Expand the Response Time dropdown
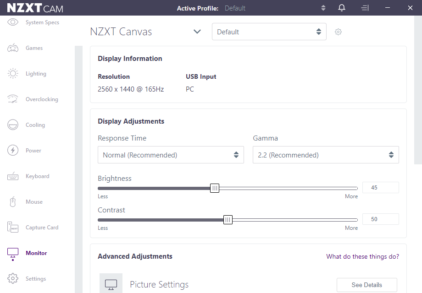 point(171,155)
